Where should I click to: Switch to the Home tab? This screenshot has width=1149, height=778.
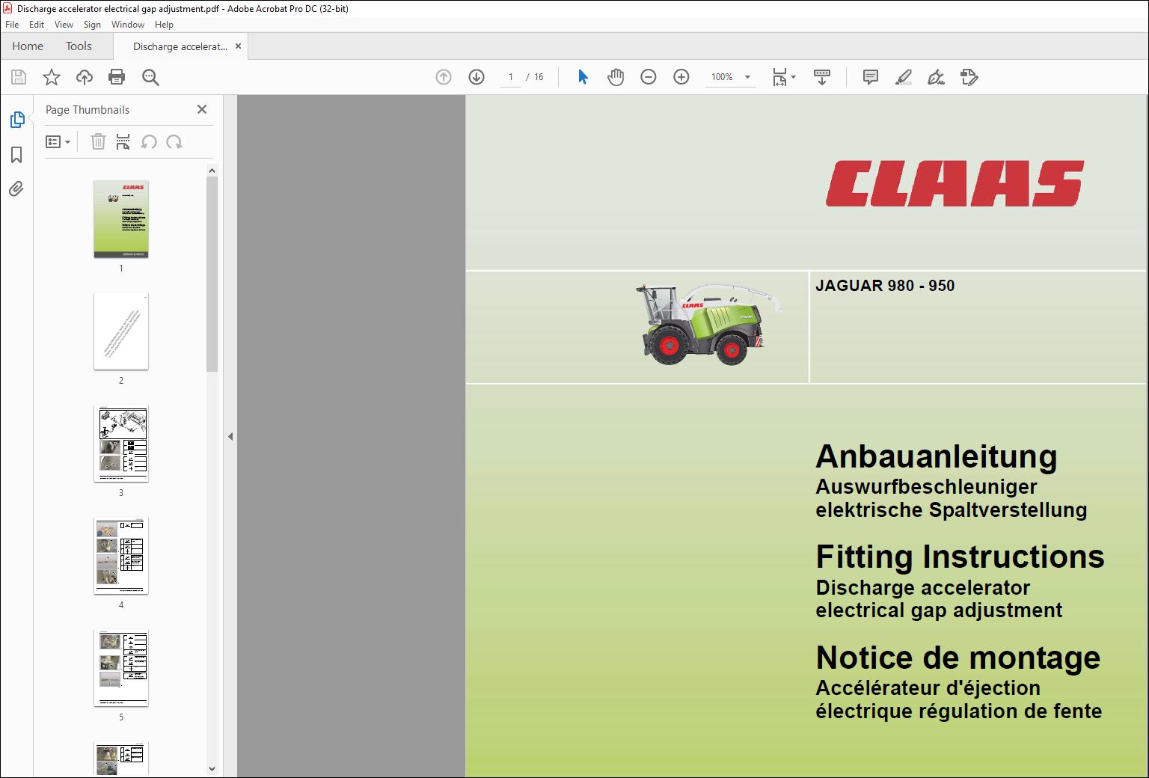pyautogui.click(x=28, y=46)
